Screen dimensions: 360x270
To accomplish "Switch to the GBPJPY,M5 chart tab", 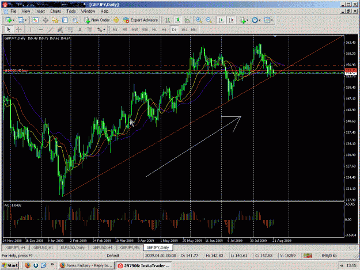I will coord(130,248).
